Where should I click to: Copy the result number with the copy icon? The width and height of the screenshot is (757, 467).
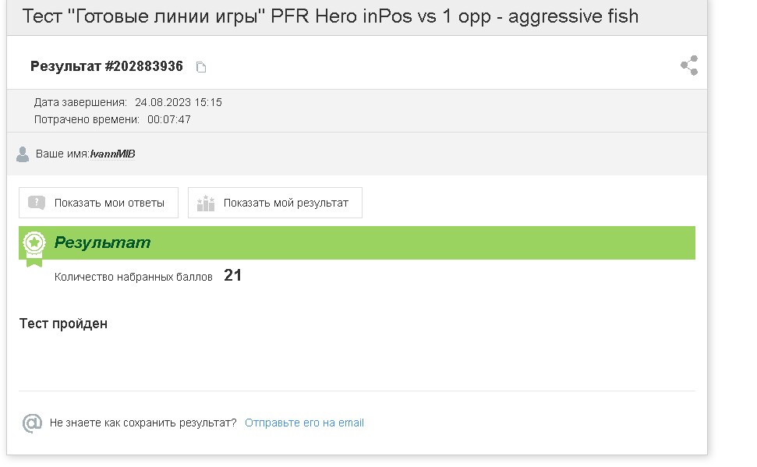[x=201, y=67]
